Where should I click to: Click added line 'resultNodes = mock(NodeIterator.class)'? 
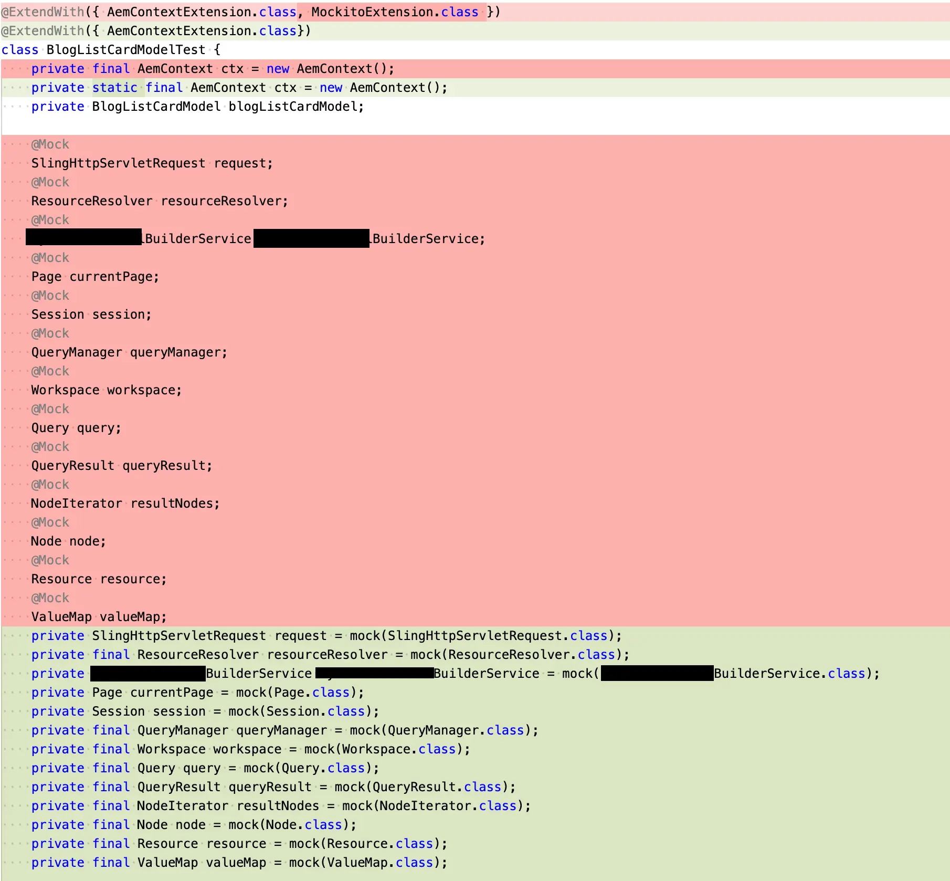[475, 805]
